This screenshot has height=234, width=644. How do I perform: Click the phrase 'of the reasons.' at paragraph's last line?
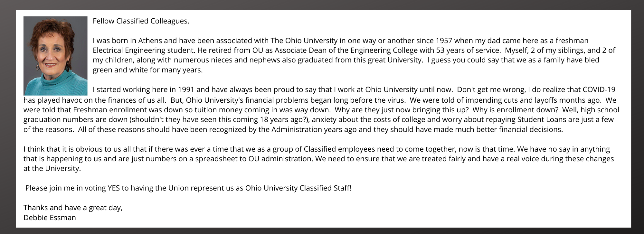click(49, 130)
